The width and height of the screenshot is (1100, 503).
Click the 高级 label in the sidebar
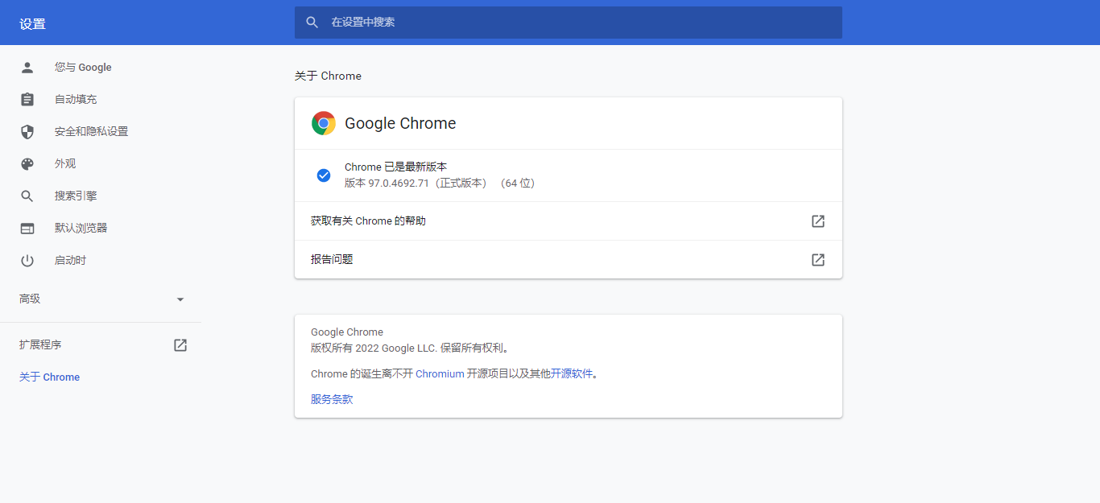(x=30, y=299)
